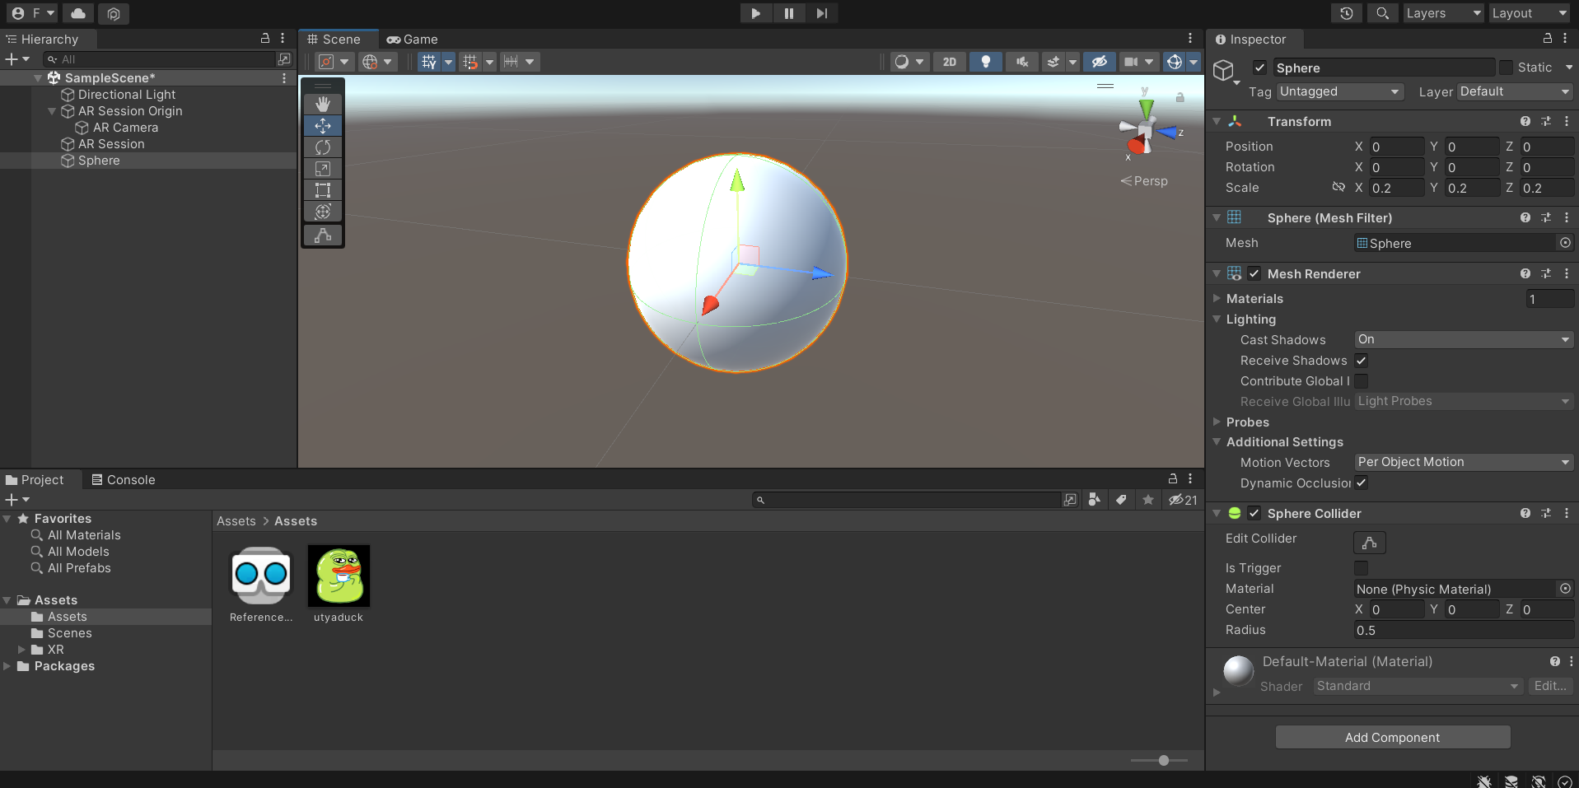The height and width of the screenshot is (788, 1579).
Task: Toggle scene lighting bulb icon
Action: 986,62
